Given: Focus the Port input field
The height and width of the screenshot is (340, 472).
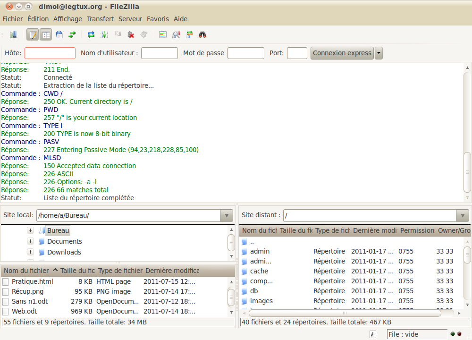Looking at the screenshot, I should click(297, 53).
